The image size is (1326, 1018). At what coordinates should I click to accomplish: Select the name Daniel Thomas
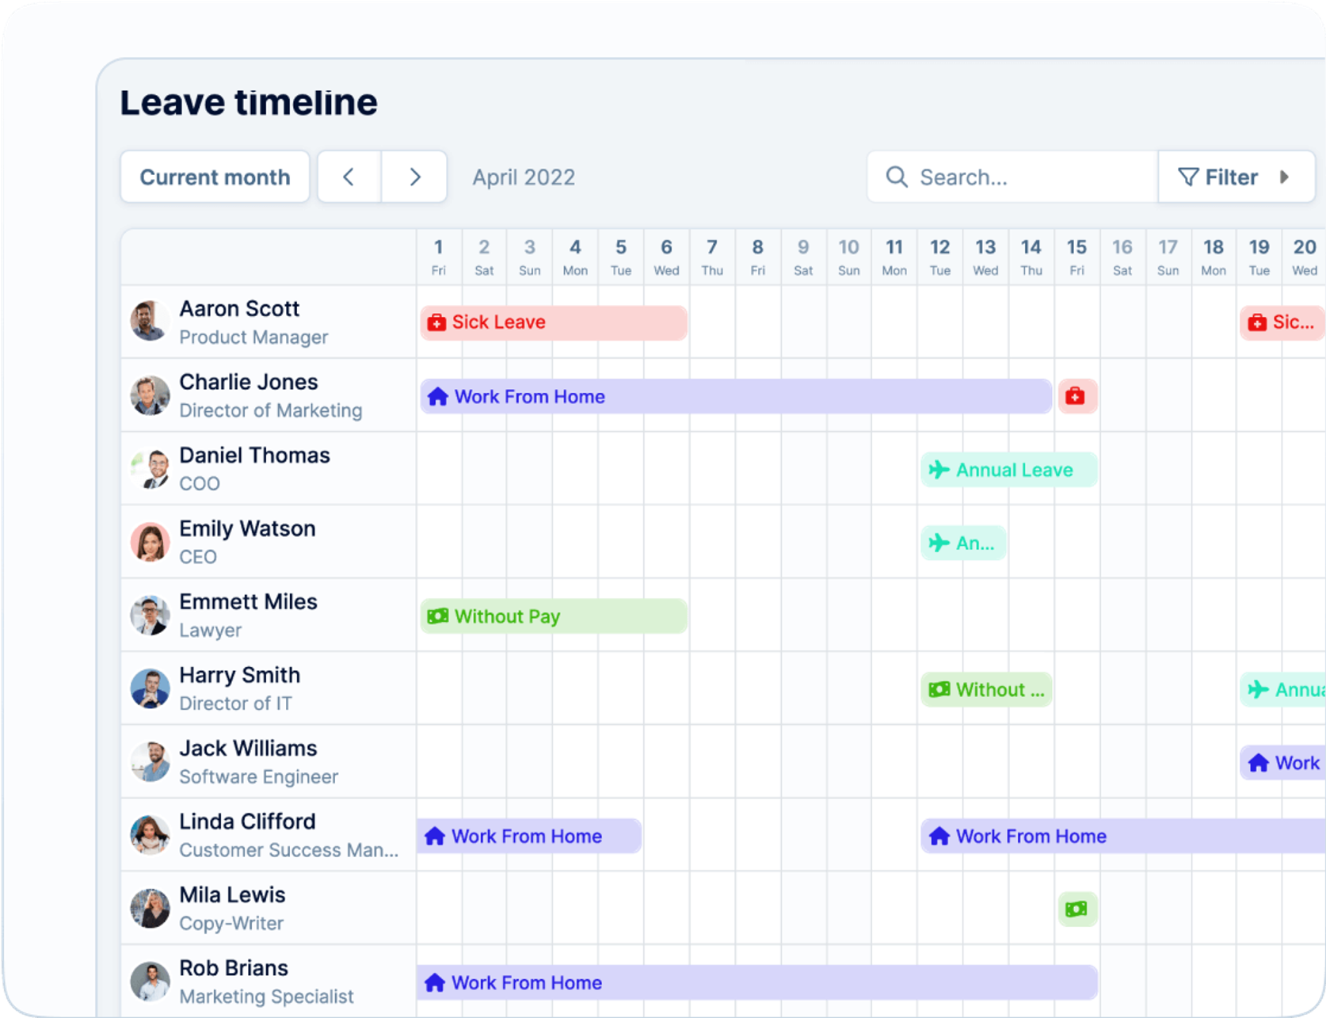(x=254, y=455)
